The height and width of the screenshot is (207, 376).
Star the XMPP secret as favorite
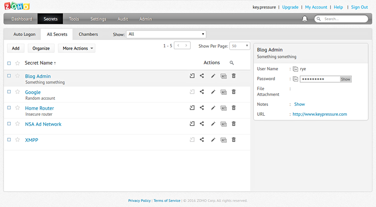click(x=17, y=140)
